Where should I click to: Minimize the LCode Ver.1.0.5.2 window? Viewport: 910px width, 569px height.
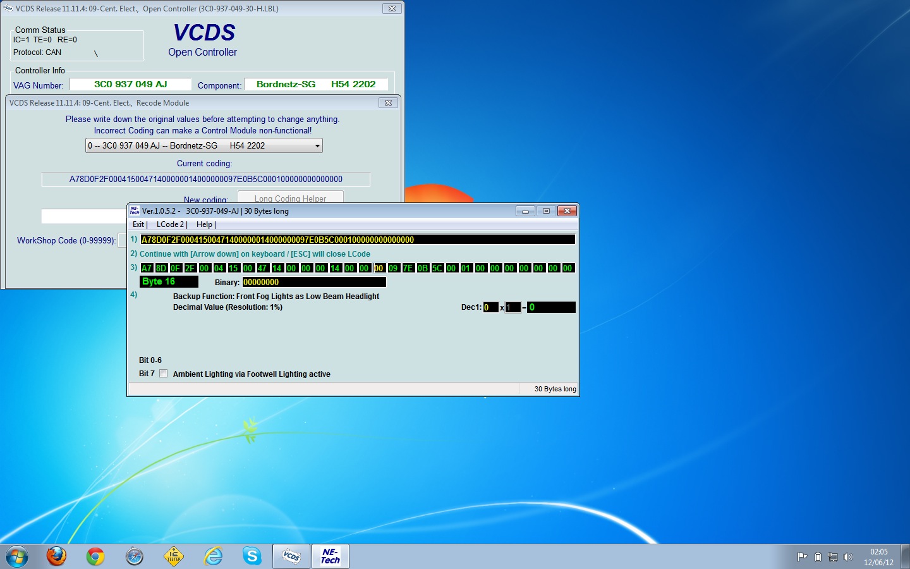525,211
